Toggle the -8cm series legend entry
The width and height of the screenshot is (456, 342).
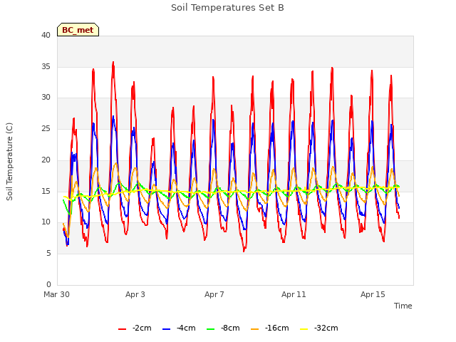pyautogui.click(x=223, y=328)
